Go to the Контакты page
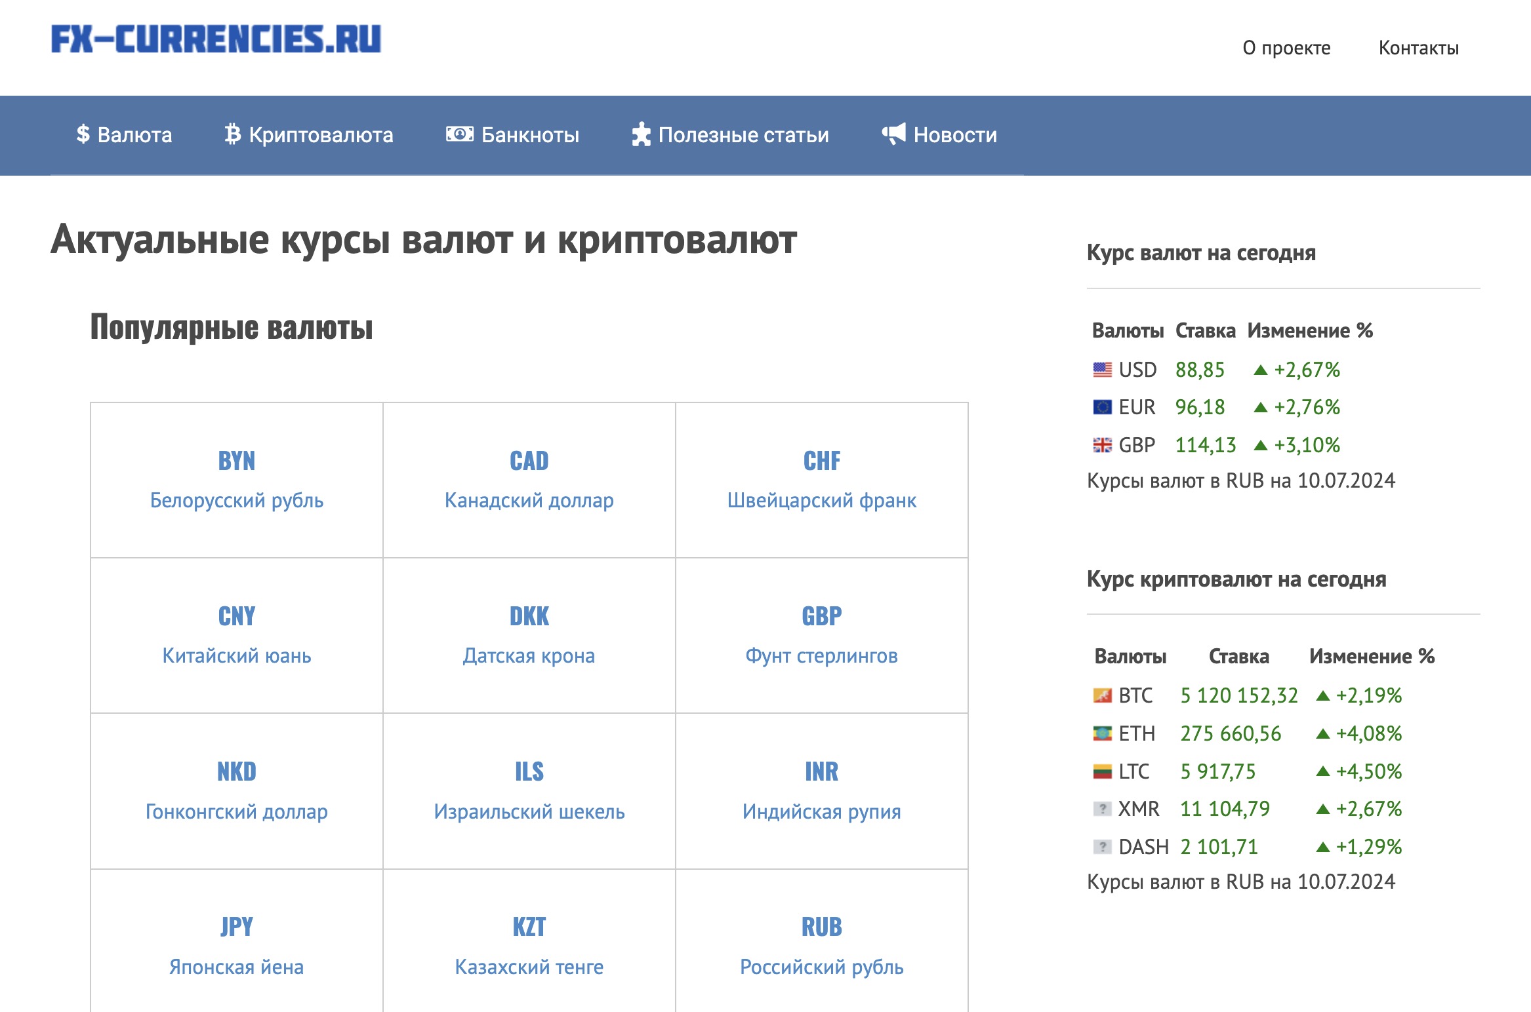The height and width of the screenshot is (1012, 1531). tap(1419, 48)
